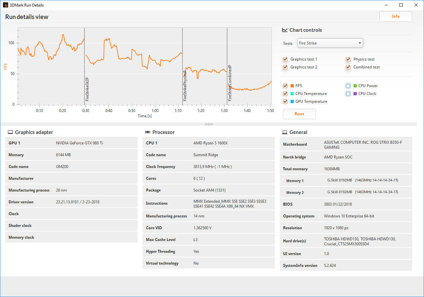Click the FireStrikeCombinedP marker on the chart
This screenshot has width=424, height=297.
point(230,83)
